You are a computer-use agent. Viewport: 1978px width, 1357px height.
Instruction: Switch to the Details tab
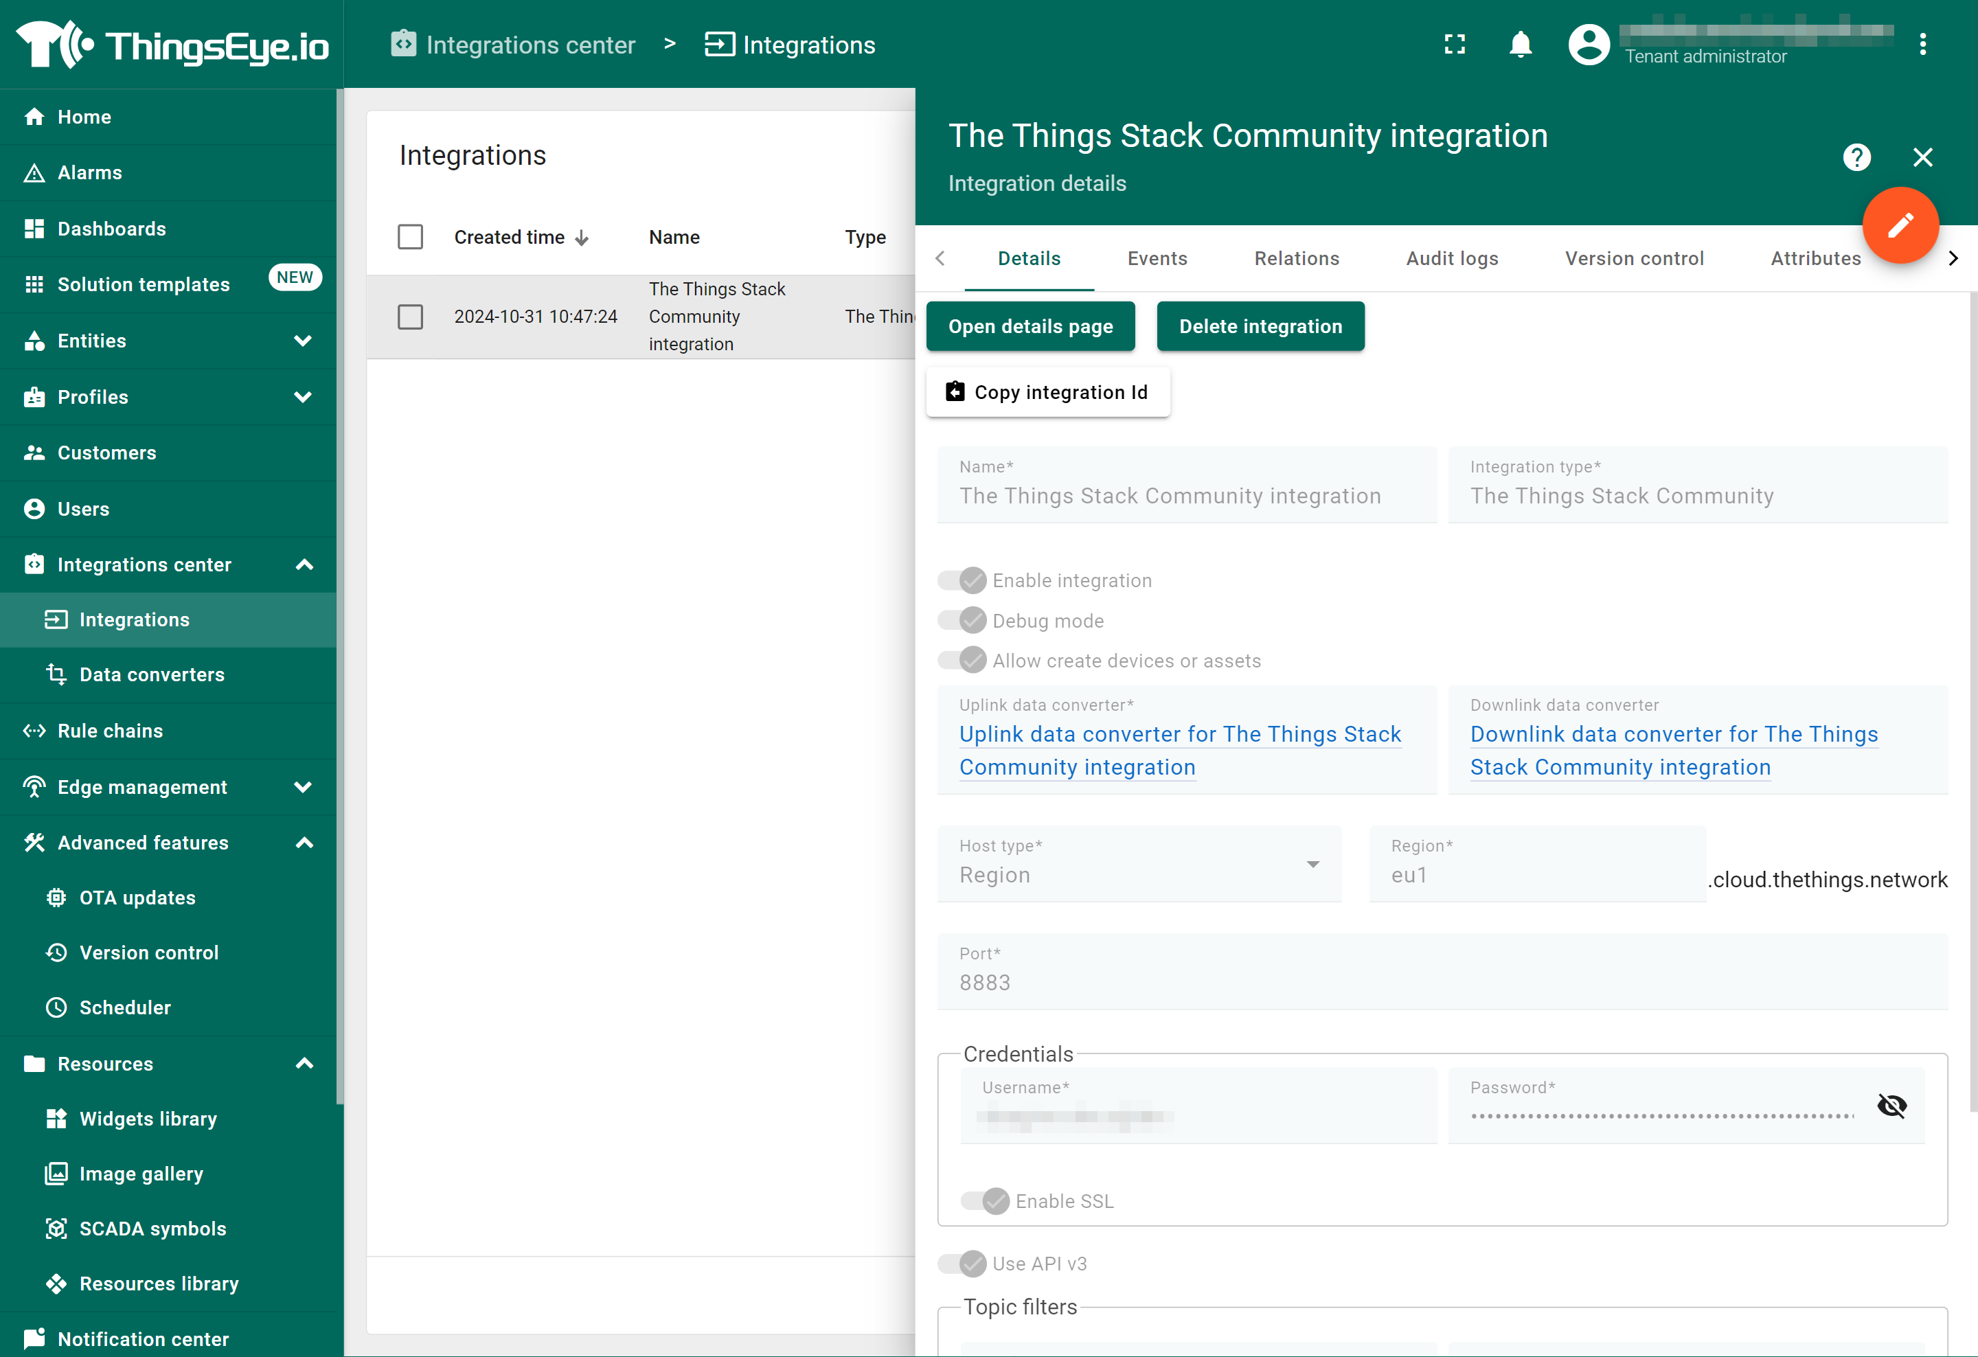tap(1029, 259)
